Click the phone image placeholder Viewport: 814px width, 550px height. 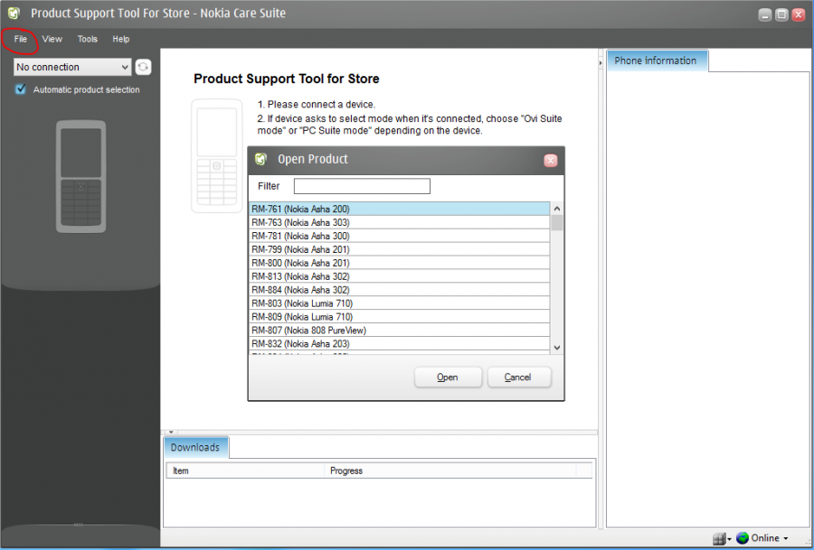215,154
